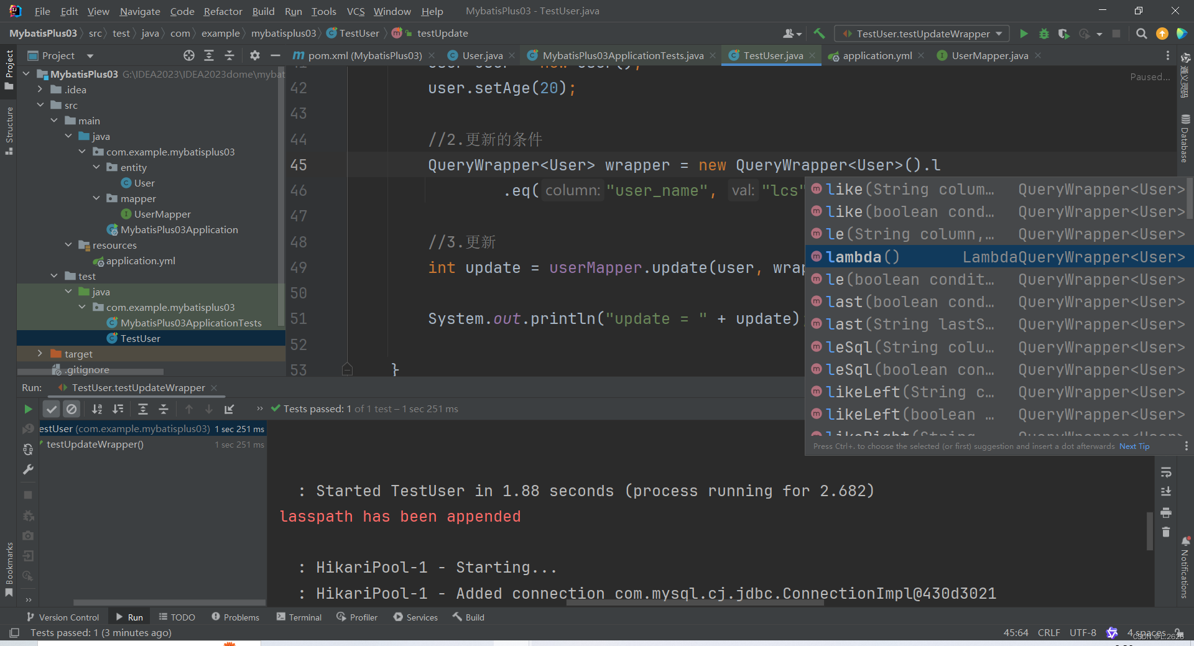Run TestUser.testUpdateWrapper with the green play icon
The image size is (1194, 646).
click(x=1024, y=34)
